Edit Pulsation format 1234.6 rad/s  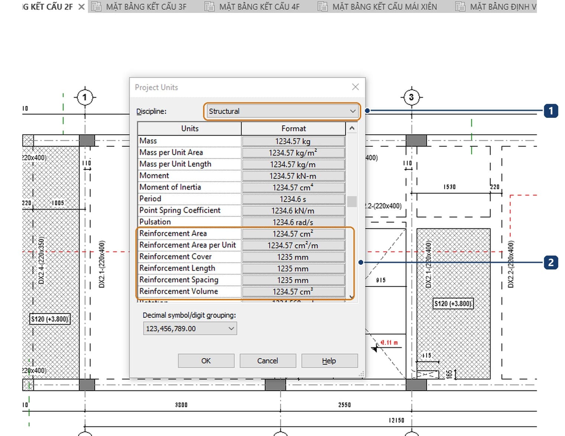pos(293,222)
